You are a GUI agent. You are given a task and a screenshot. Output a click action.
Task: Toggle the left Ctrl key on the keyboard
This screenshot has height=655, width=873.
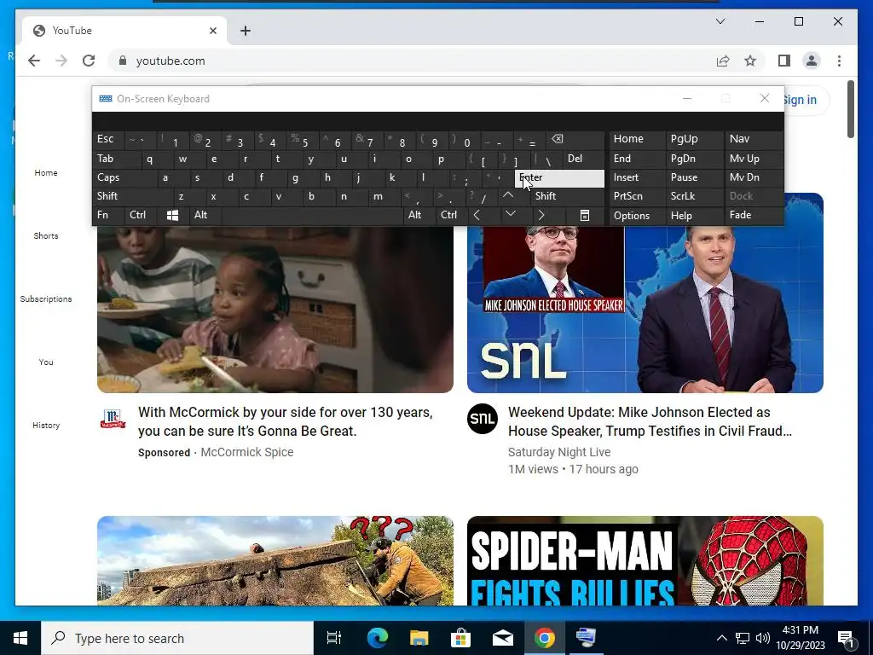tap(141, 215)
